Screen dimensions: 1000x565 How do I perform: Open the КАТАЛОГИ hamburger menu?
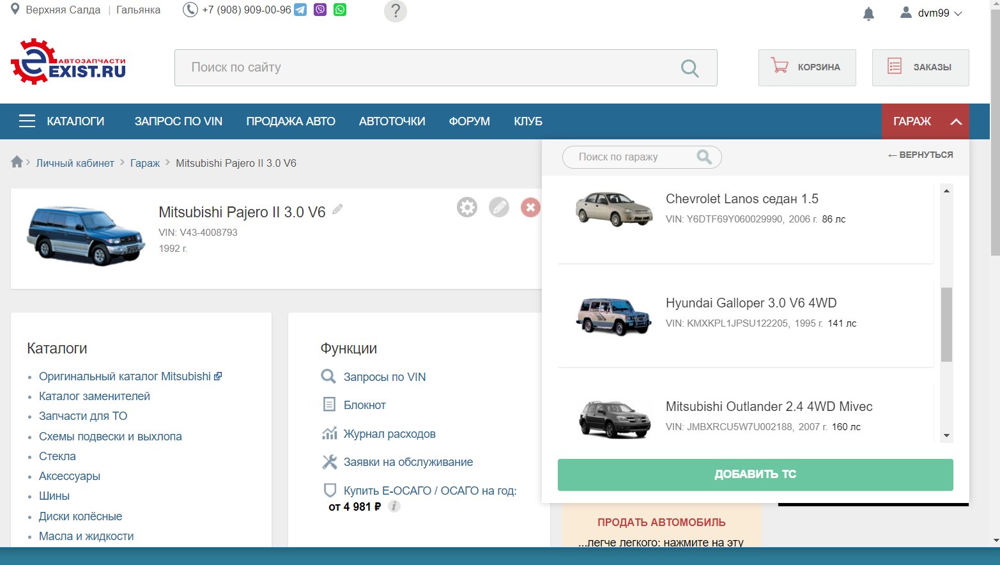pos(62,121)
